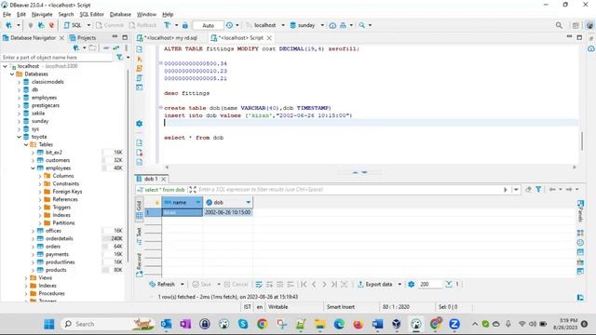This screenshot has width=596, height=335.
Task: Go to the first row of results
Action: (304, 284)
